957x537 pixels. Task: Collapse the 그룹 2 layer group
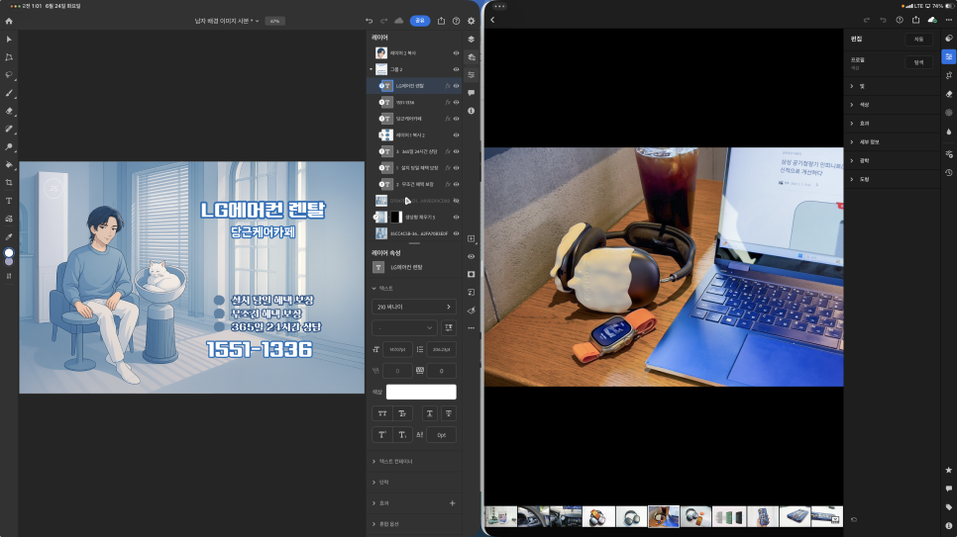point(372,69)
